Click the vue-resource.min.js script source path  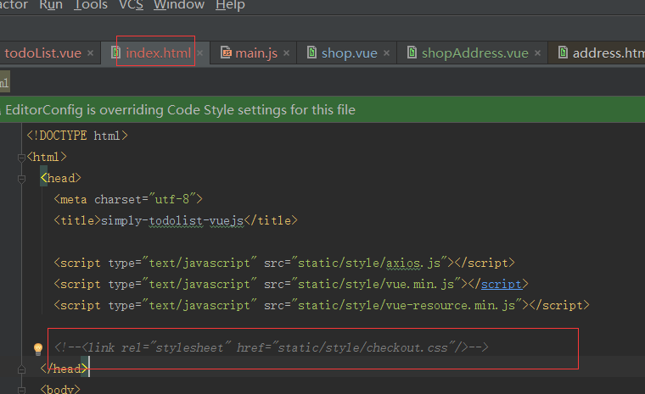point(407,305)
